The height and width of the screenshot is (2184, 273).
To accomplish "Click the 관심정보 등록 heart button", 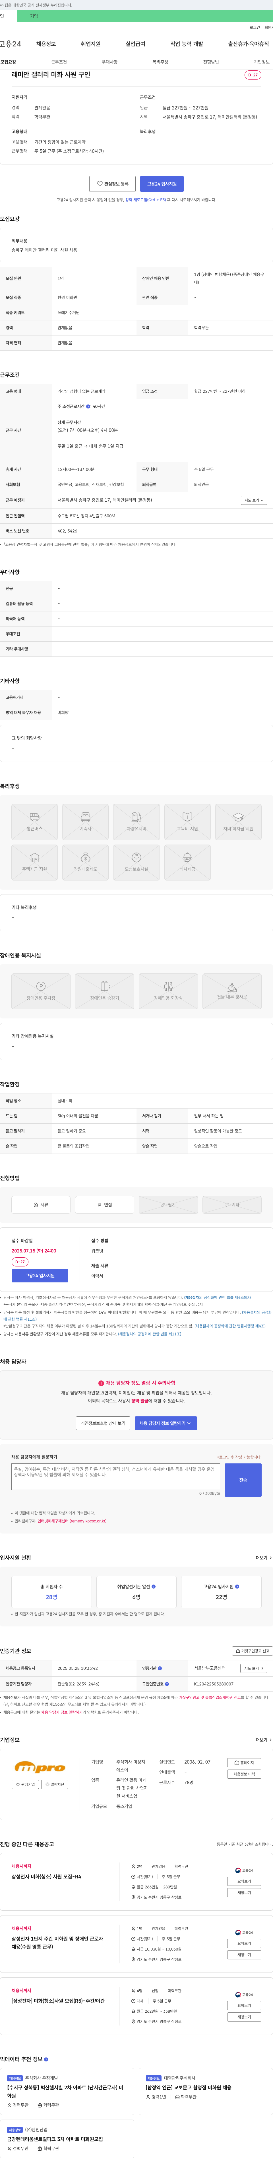I will pos(112,184).
